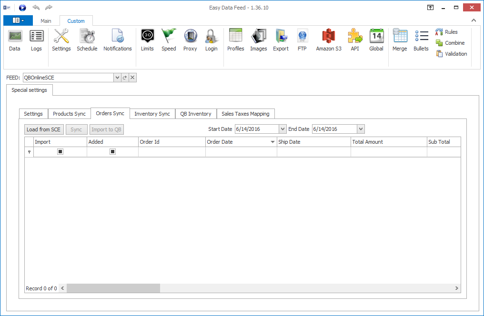The width and height of the screenshot is (484, 316).
Task: Open the Sales Taxes Mapping tab
Action: (245, 114)
